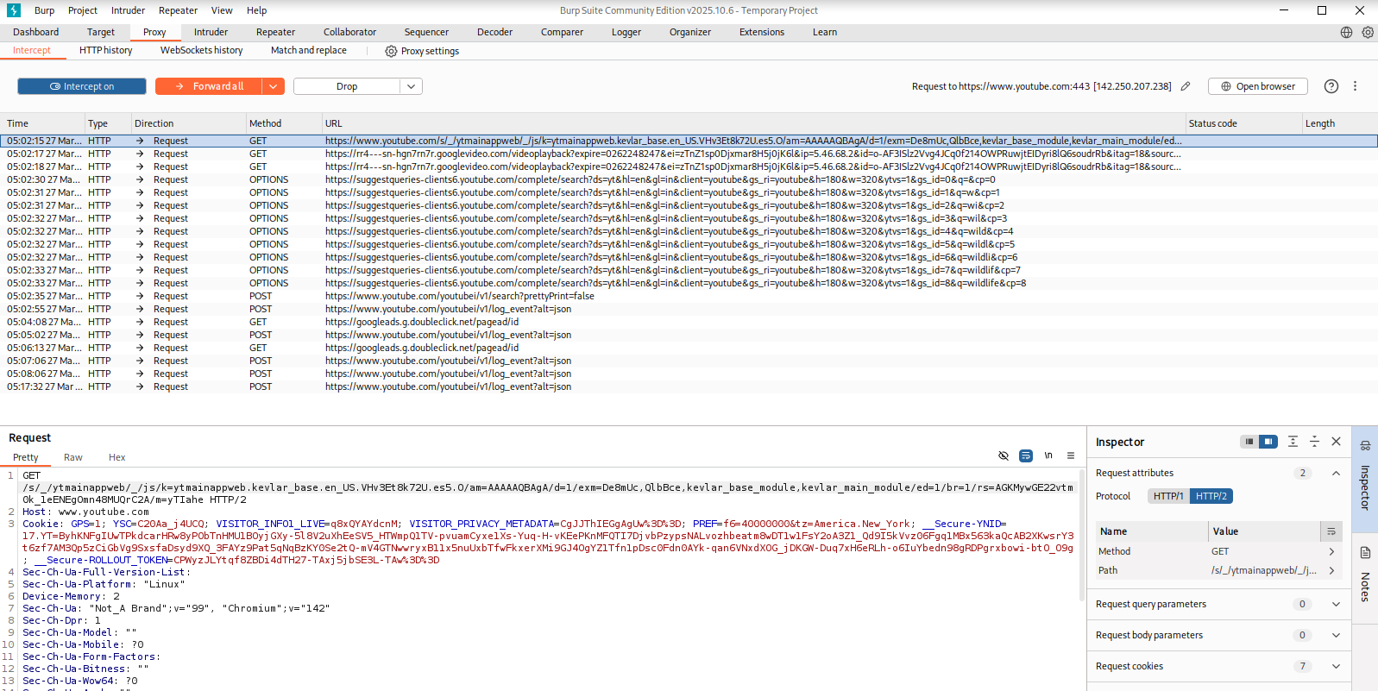
Task: Open the Extensions tab
Action: [762, 32]
